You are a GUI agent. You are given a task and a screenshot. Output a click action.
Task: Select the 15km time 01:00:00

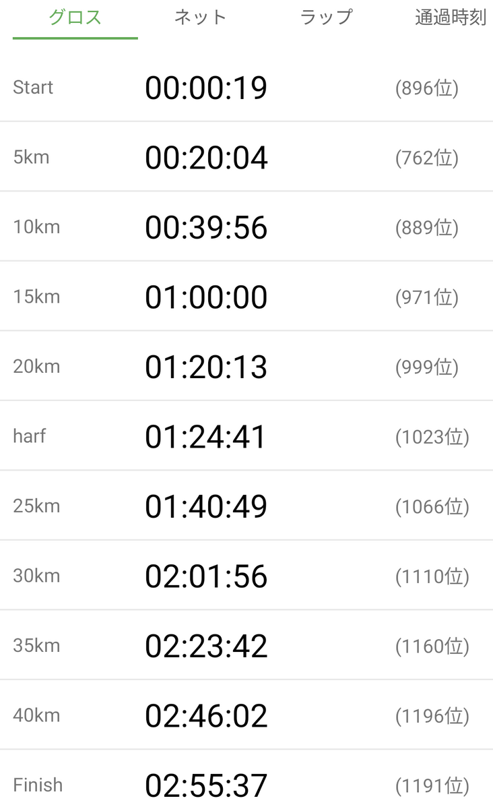coord(206,297)
